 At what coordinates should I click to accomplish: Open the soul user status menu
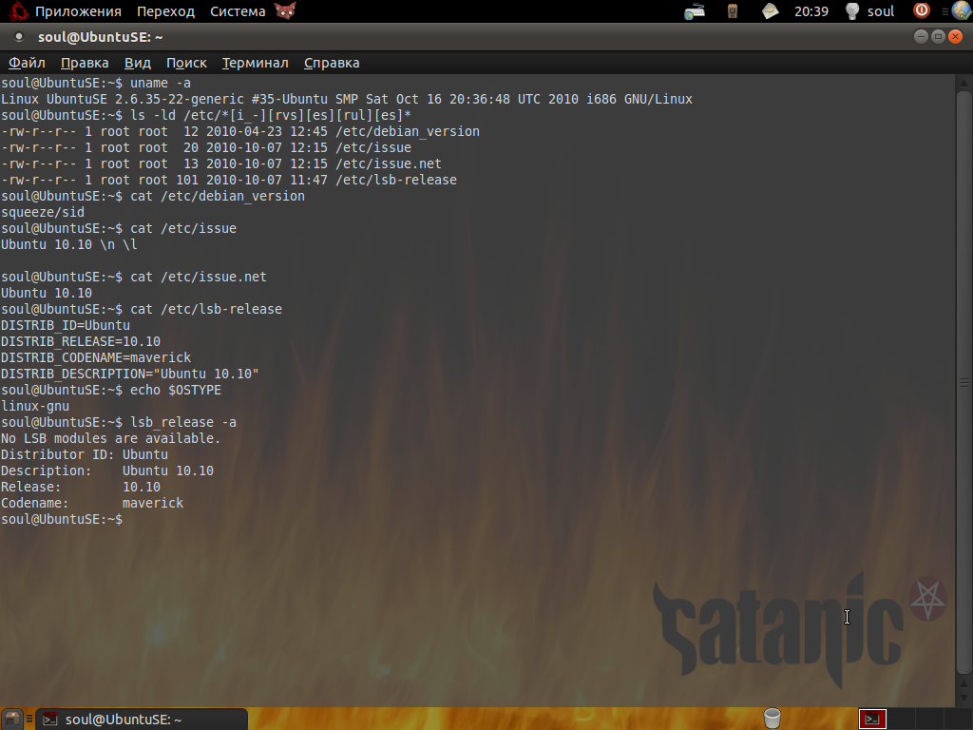[870, 11]
